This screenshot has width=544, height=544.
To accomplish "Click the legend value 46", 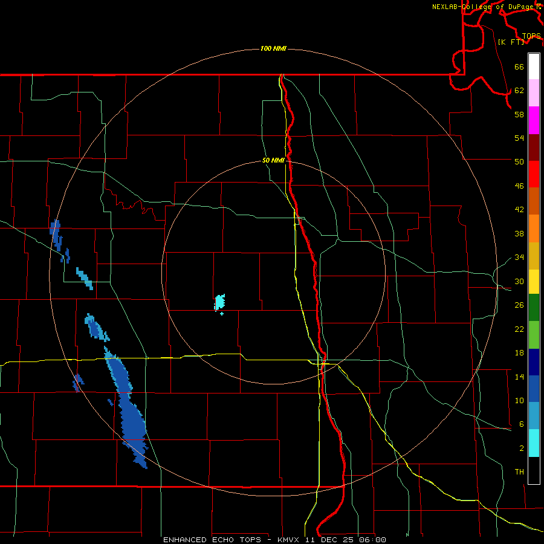I will click(x=519, y=186).
